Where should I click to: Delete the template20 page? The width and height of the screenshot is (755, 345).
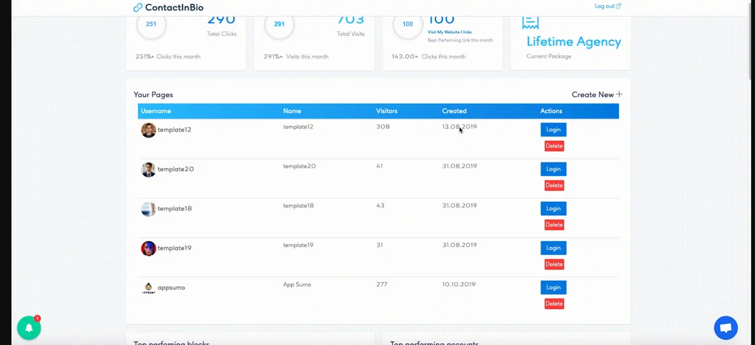pyautogui.click(x=554, y=186)
